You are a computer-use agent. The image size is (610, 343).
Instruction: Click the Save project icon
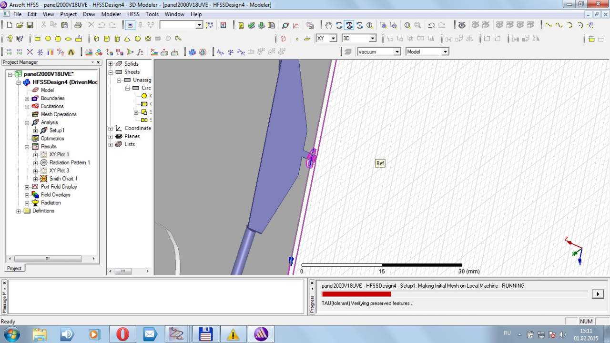pyautogui.click(x=30, y=25)
